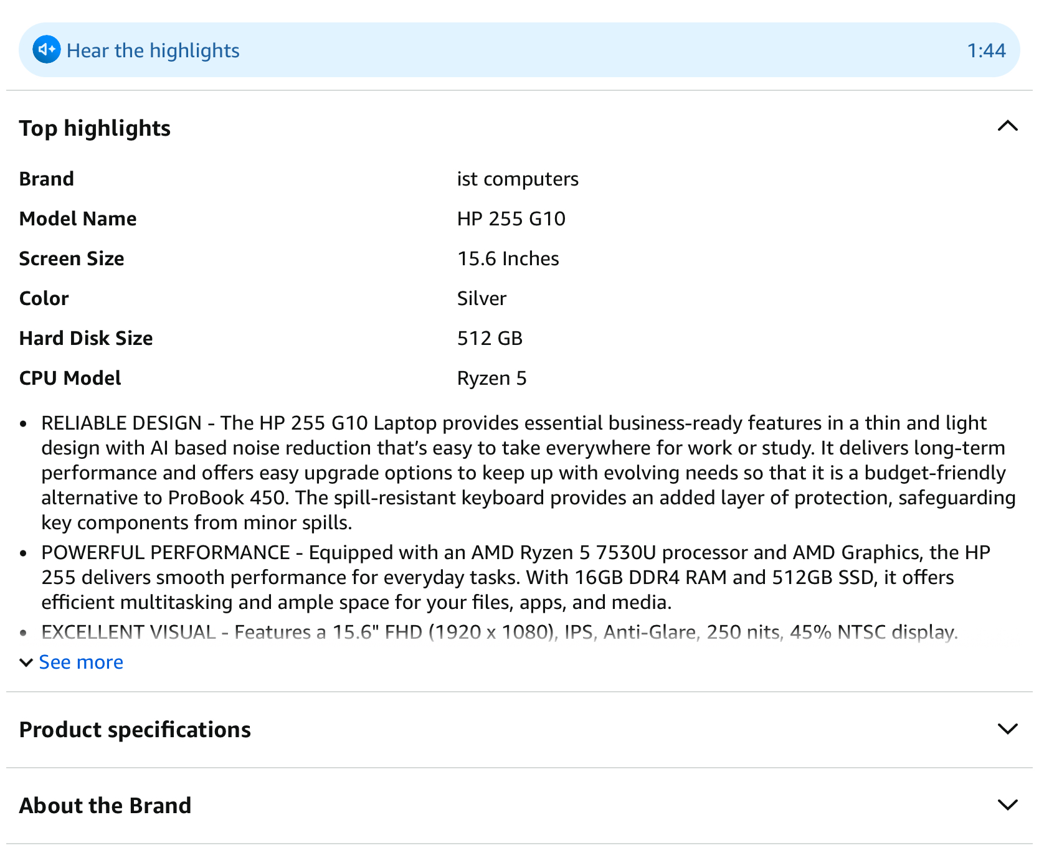
Task: Select the Hard Disk Size label
Action: click(x=86, y=338)
